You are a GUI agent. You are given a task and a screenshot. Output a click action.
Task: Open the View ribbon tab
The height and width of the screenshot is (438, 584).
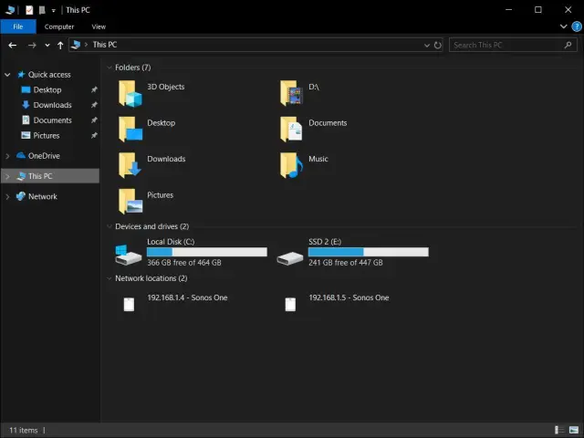coord(99,27)
